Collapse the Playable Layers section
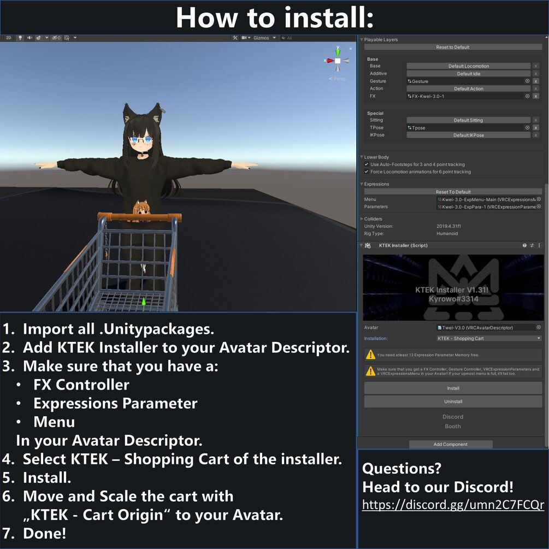Image resolution: width=549 pixels, height=549 pixels. 362,39
